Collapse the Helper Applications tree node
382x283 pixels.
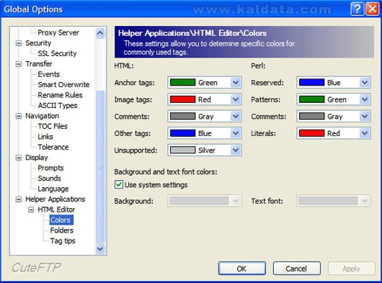(19, 199)
